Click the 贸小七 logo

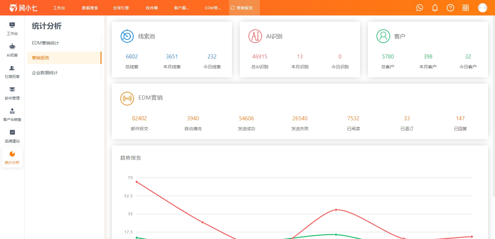click(x=23, y=8)
